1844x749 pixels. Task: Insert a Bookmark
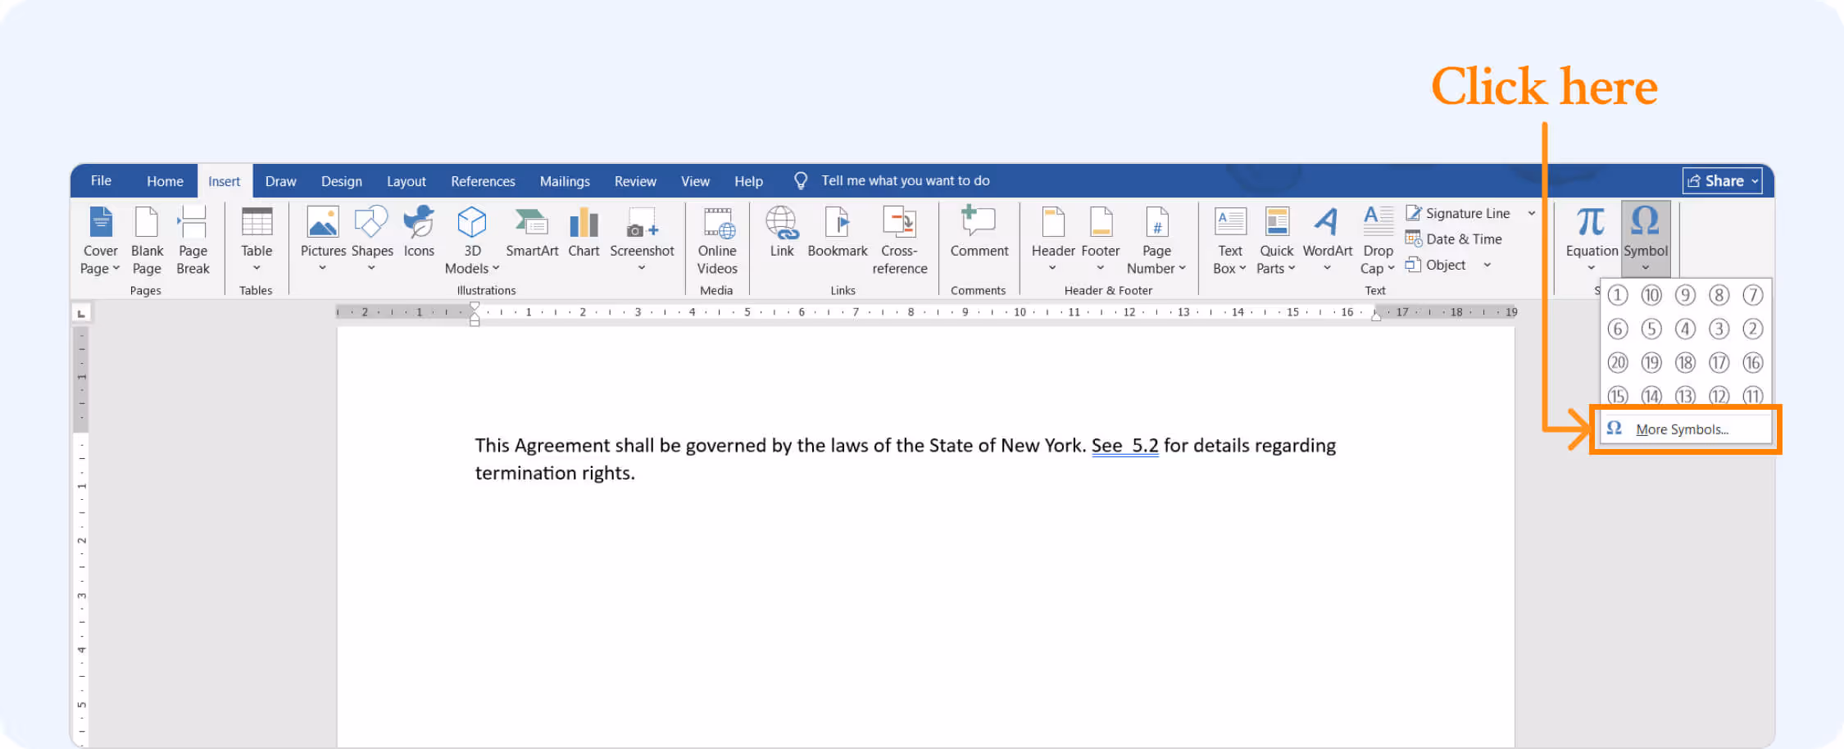pyautogui.click(x=838, y=238)
